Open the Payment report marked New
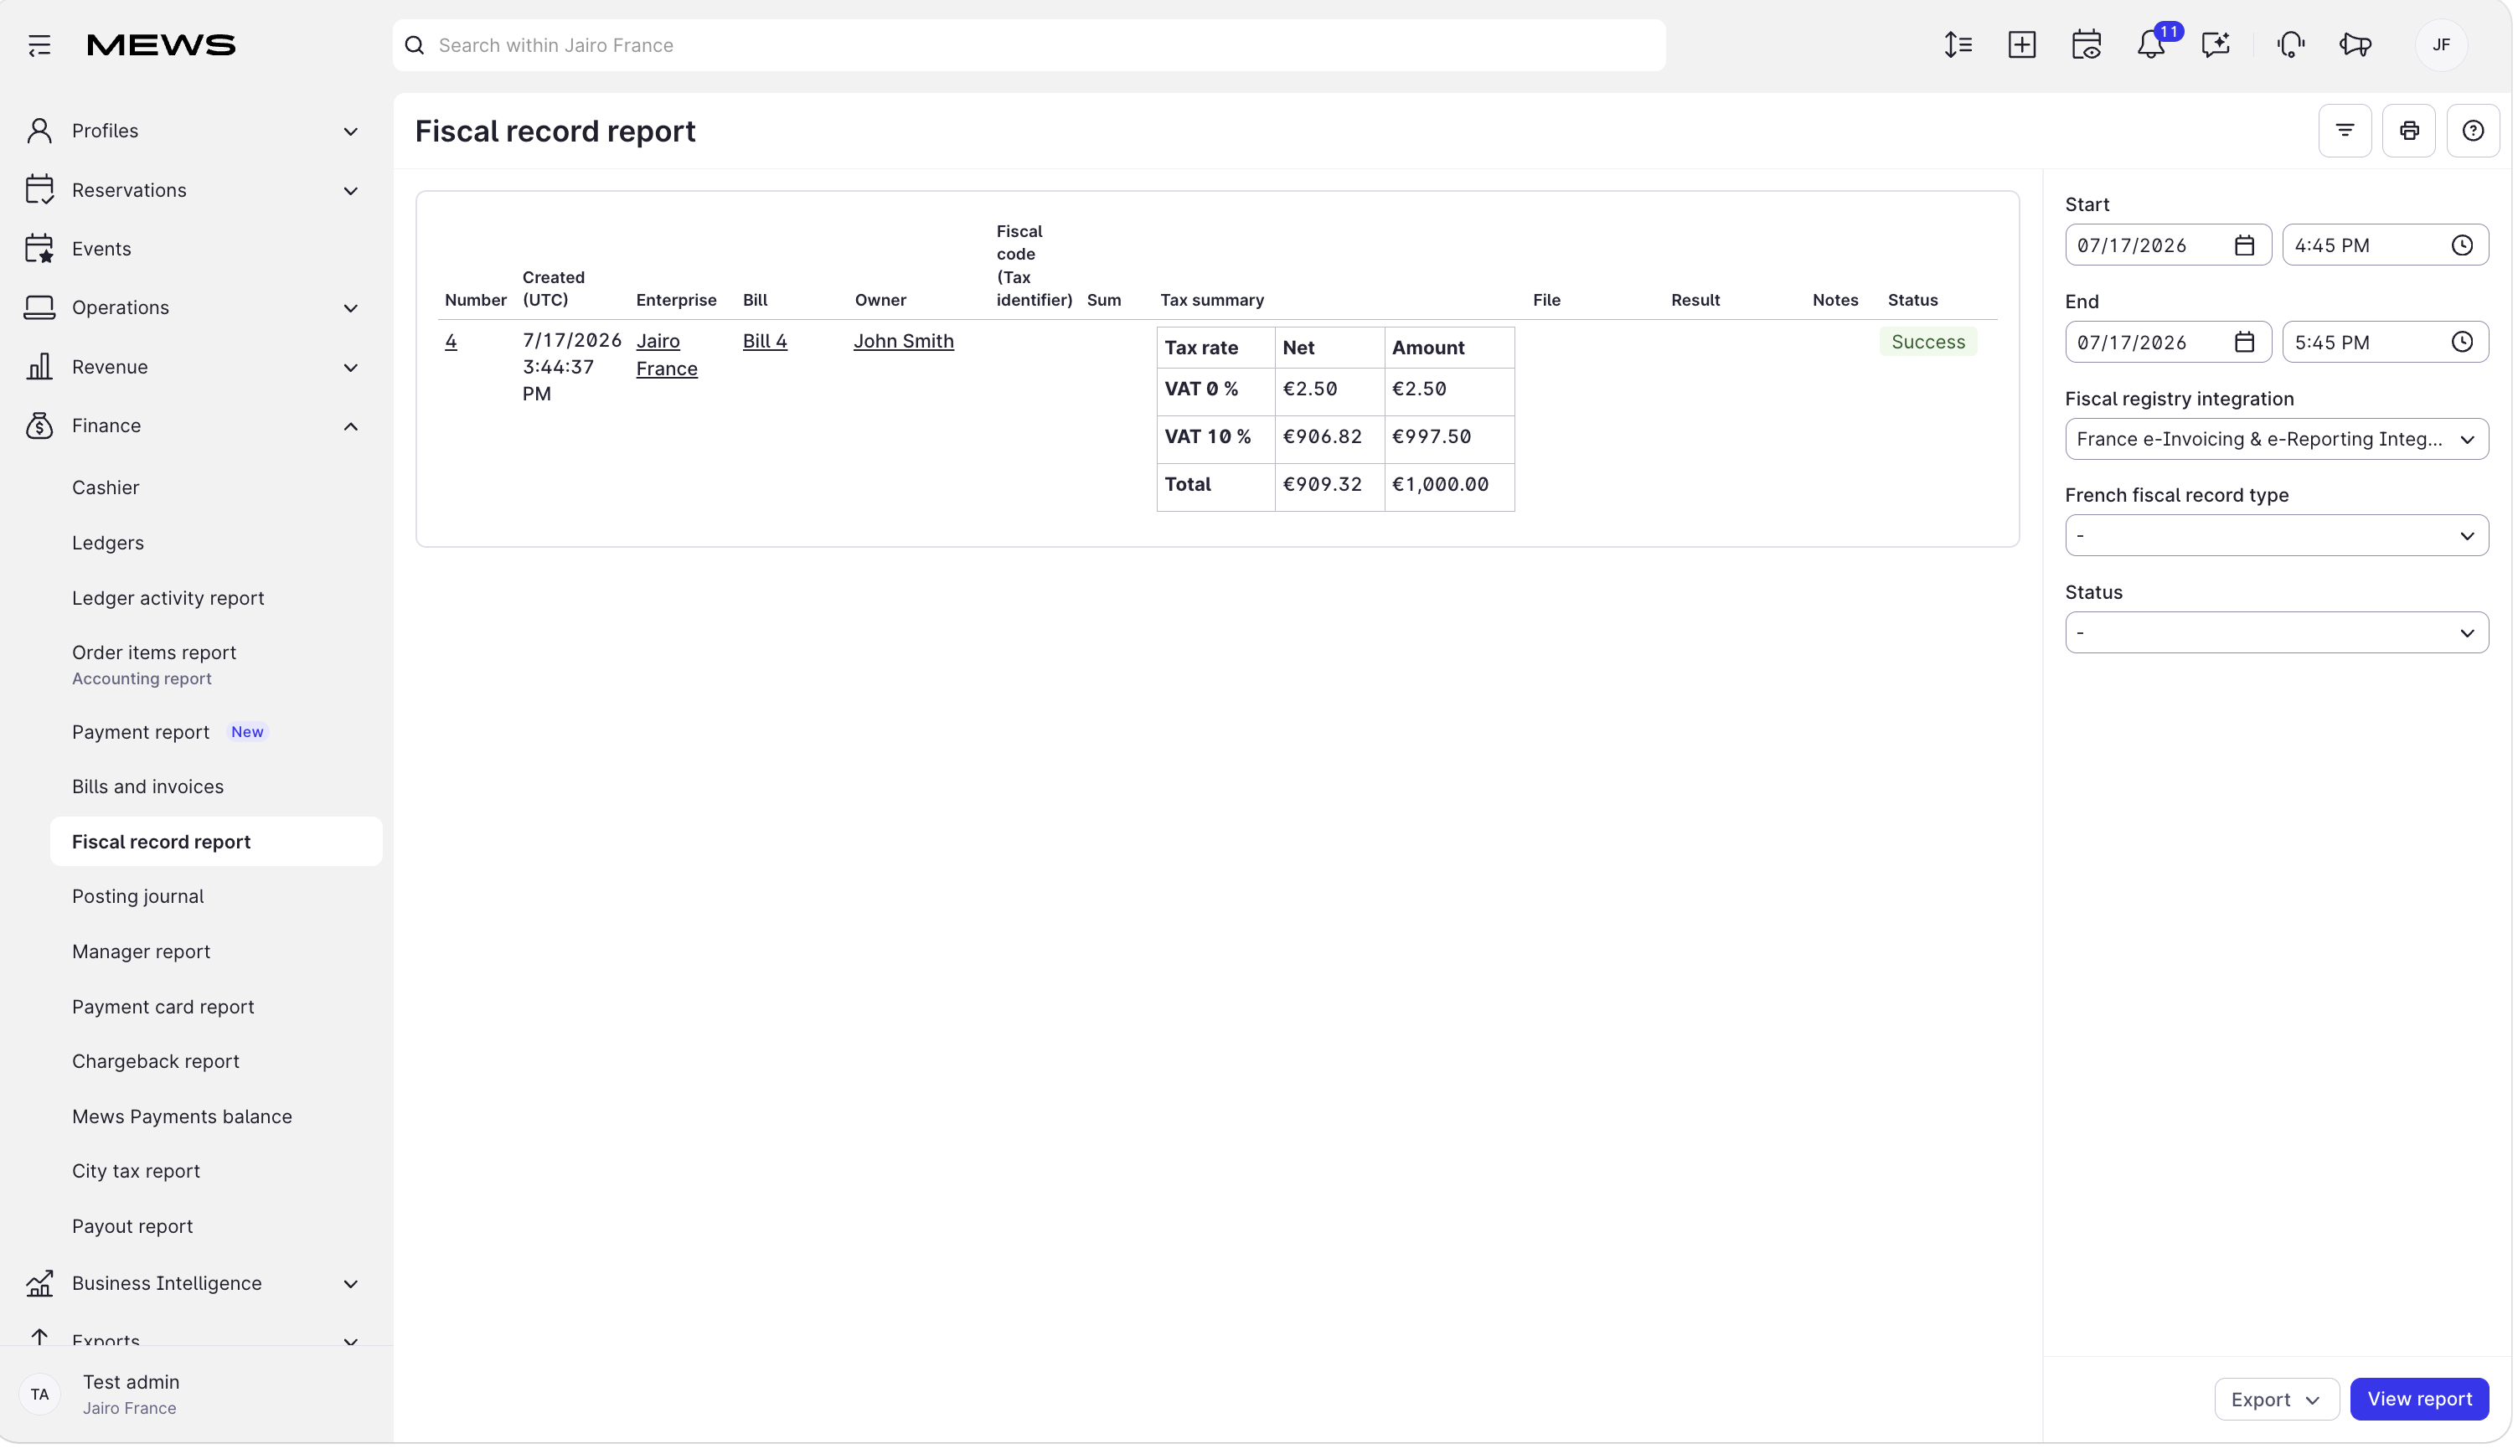This screenshot has height=1449, width=2518. [141, 733]
